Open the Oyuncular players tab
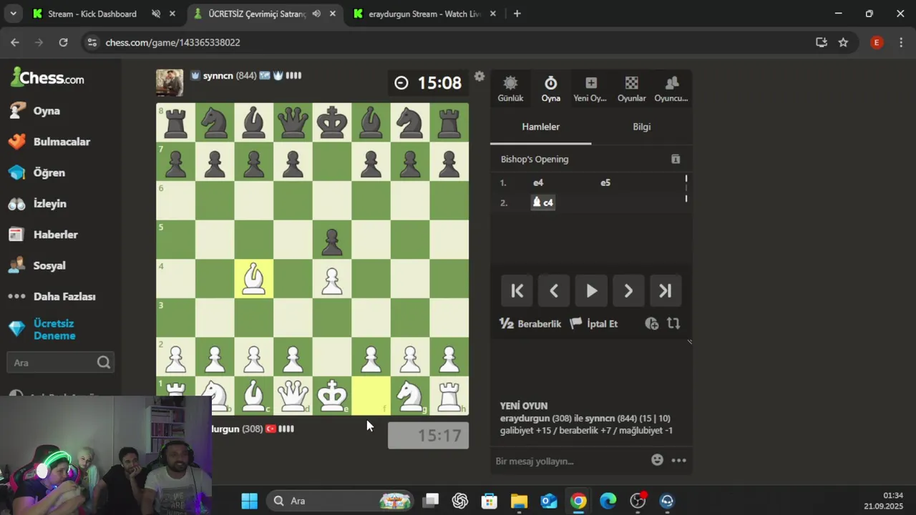916x515 pixels. pos(671,89)
